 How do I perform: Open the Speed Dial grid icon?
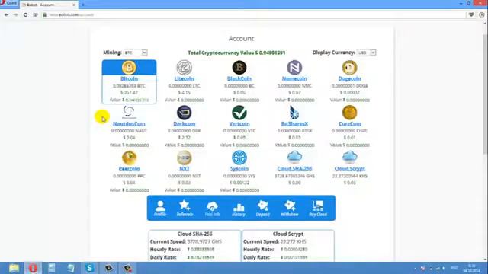[x=35, y=14]
